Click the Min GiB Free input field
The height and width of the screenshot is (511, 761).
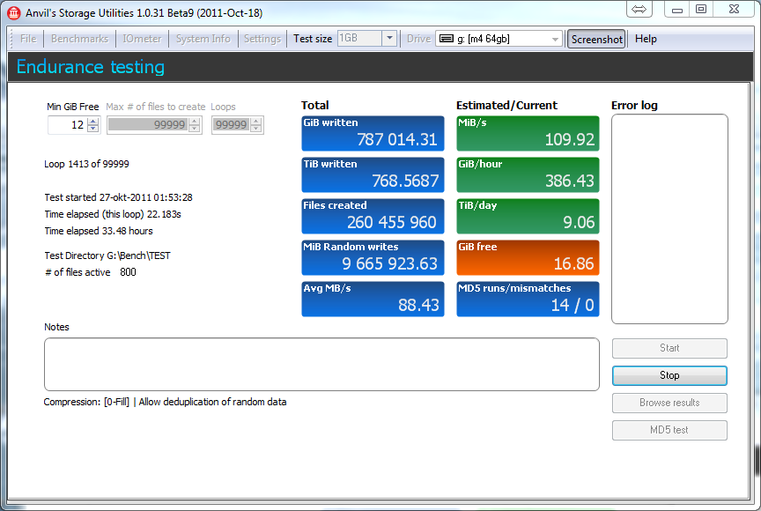pyautogui.click(x=68, y=125)
